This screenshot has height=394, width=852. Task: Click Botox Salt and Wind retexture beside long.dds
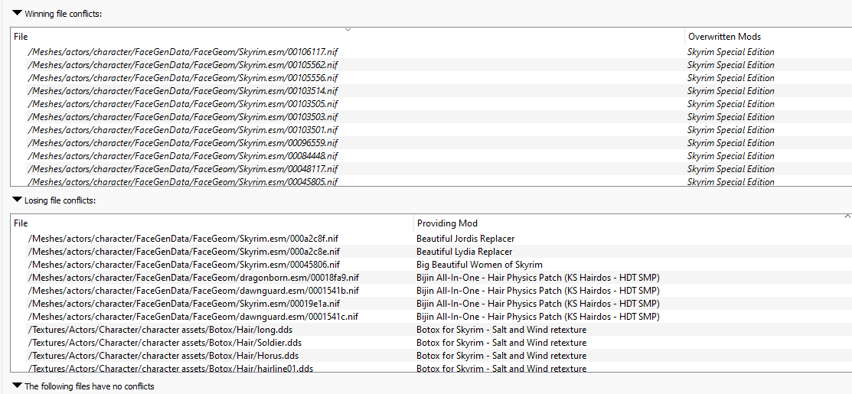(x=501, y=330)
